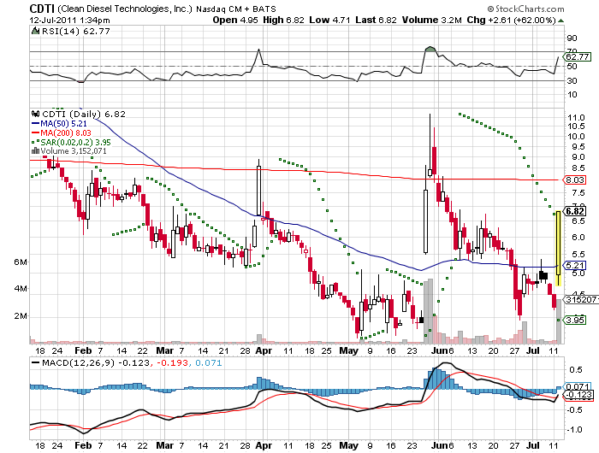
Task: Click the green up-arrow next to Chg percentage
Action: click(x=560, y=21)
